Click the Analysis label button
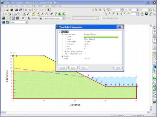The width and height of the screenshot is (157, 117). tap(34, 18)
